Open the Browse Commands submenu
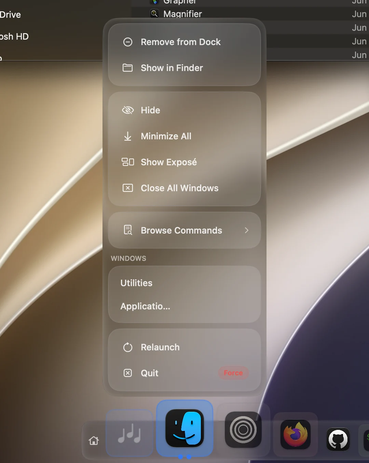The width and height of the screenshot is (369, 463). click(x=184, y=230)
